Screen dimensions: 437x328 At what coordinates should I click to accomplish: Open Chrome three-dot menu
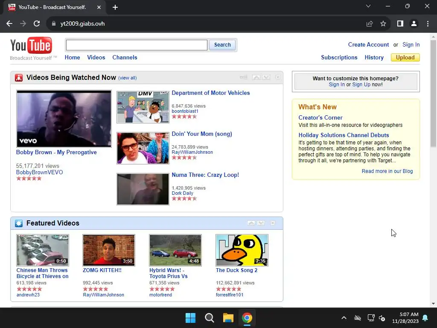[x=428, y=24]
